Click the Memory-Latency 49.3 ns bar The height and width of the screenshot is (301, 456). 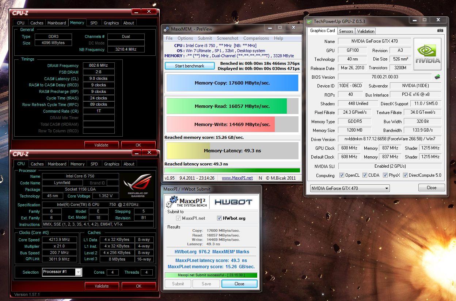(232, 150)
